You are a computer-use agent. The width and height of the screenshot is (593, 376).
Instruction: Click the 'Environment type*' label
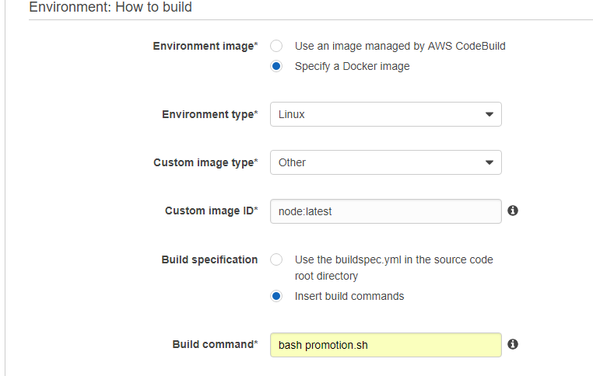[x=210, y=114]
